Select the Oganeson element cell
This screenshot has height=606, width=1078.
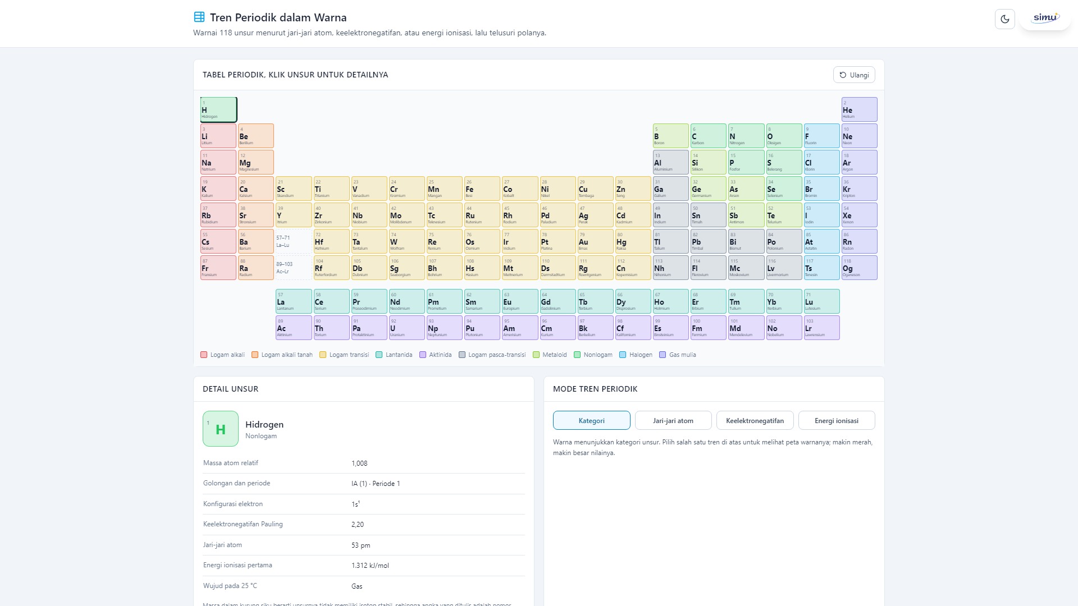click(859, 268)
